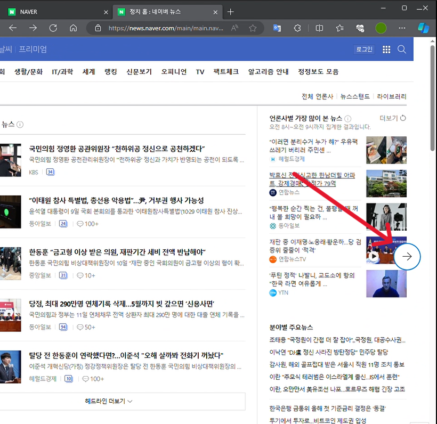Open YTN 나발니 article thumbnail
This screenshot has width=437, height=424.
tap(386, 283)
